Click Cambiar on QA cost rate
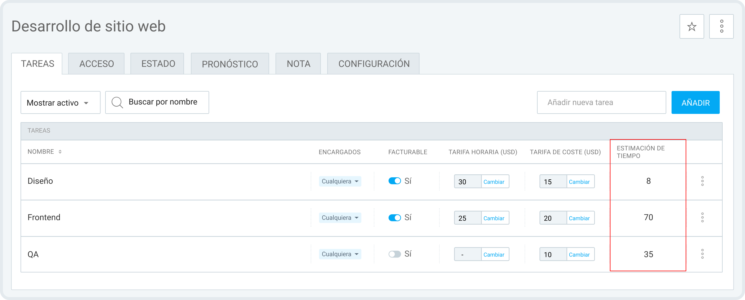Viewport: 745px width, 300px height. click(x=580, y=254)
